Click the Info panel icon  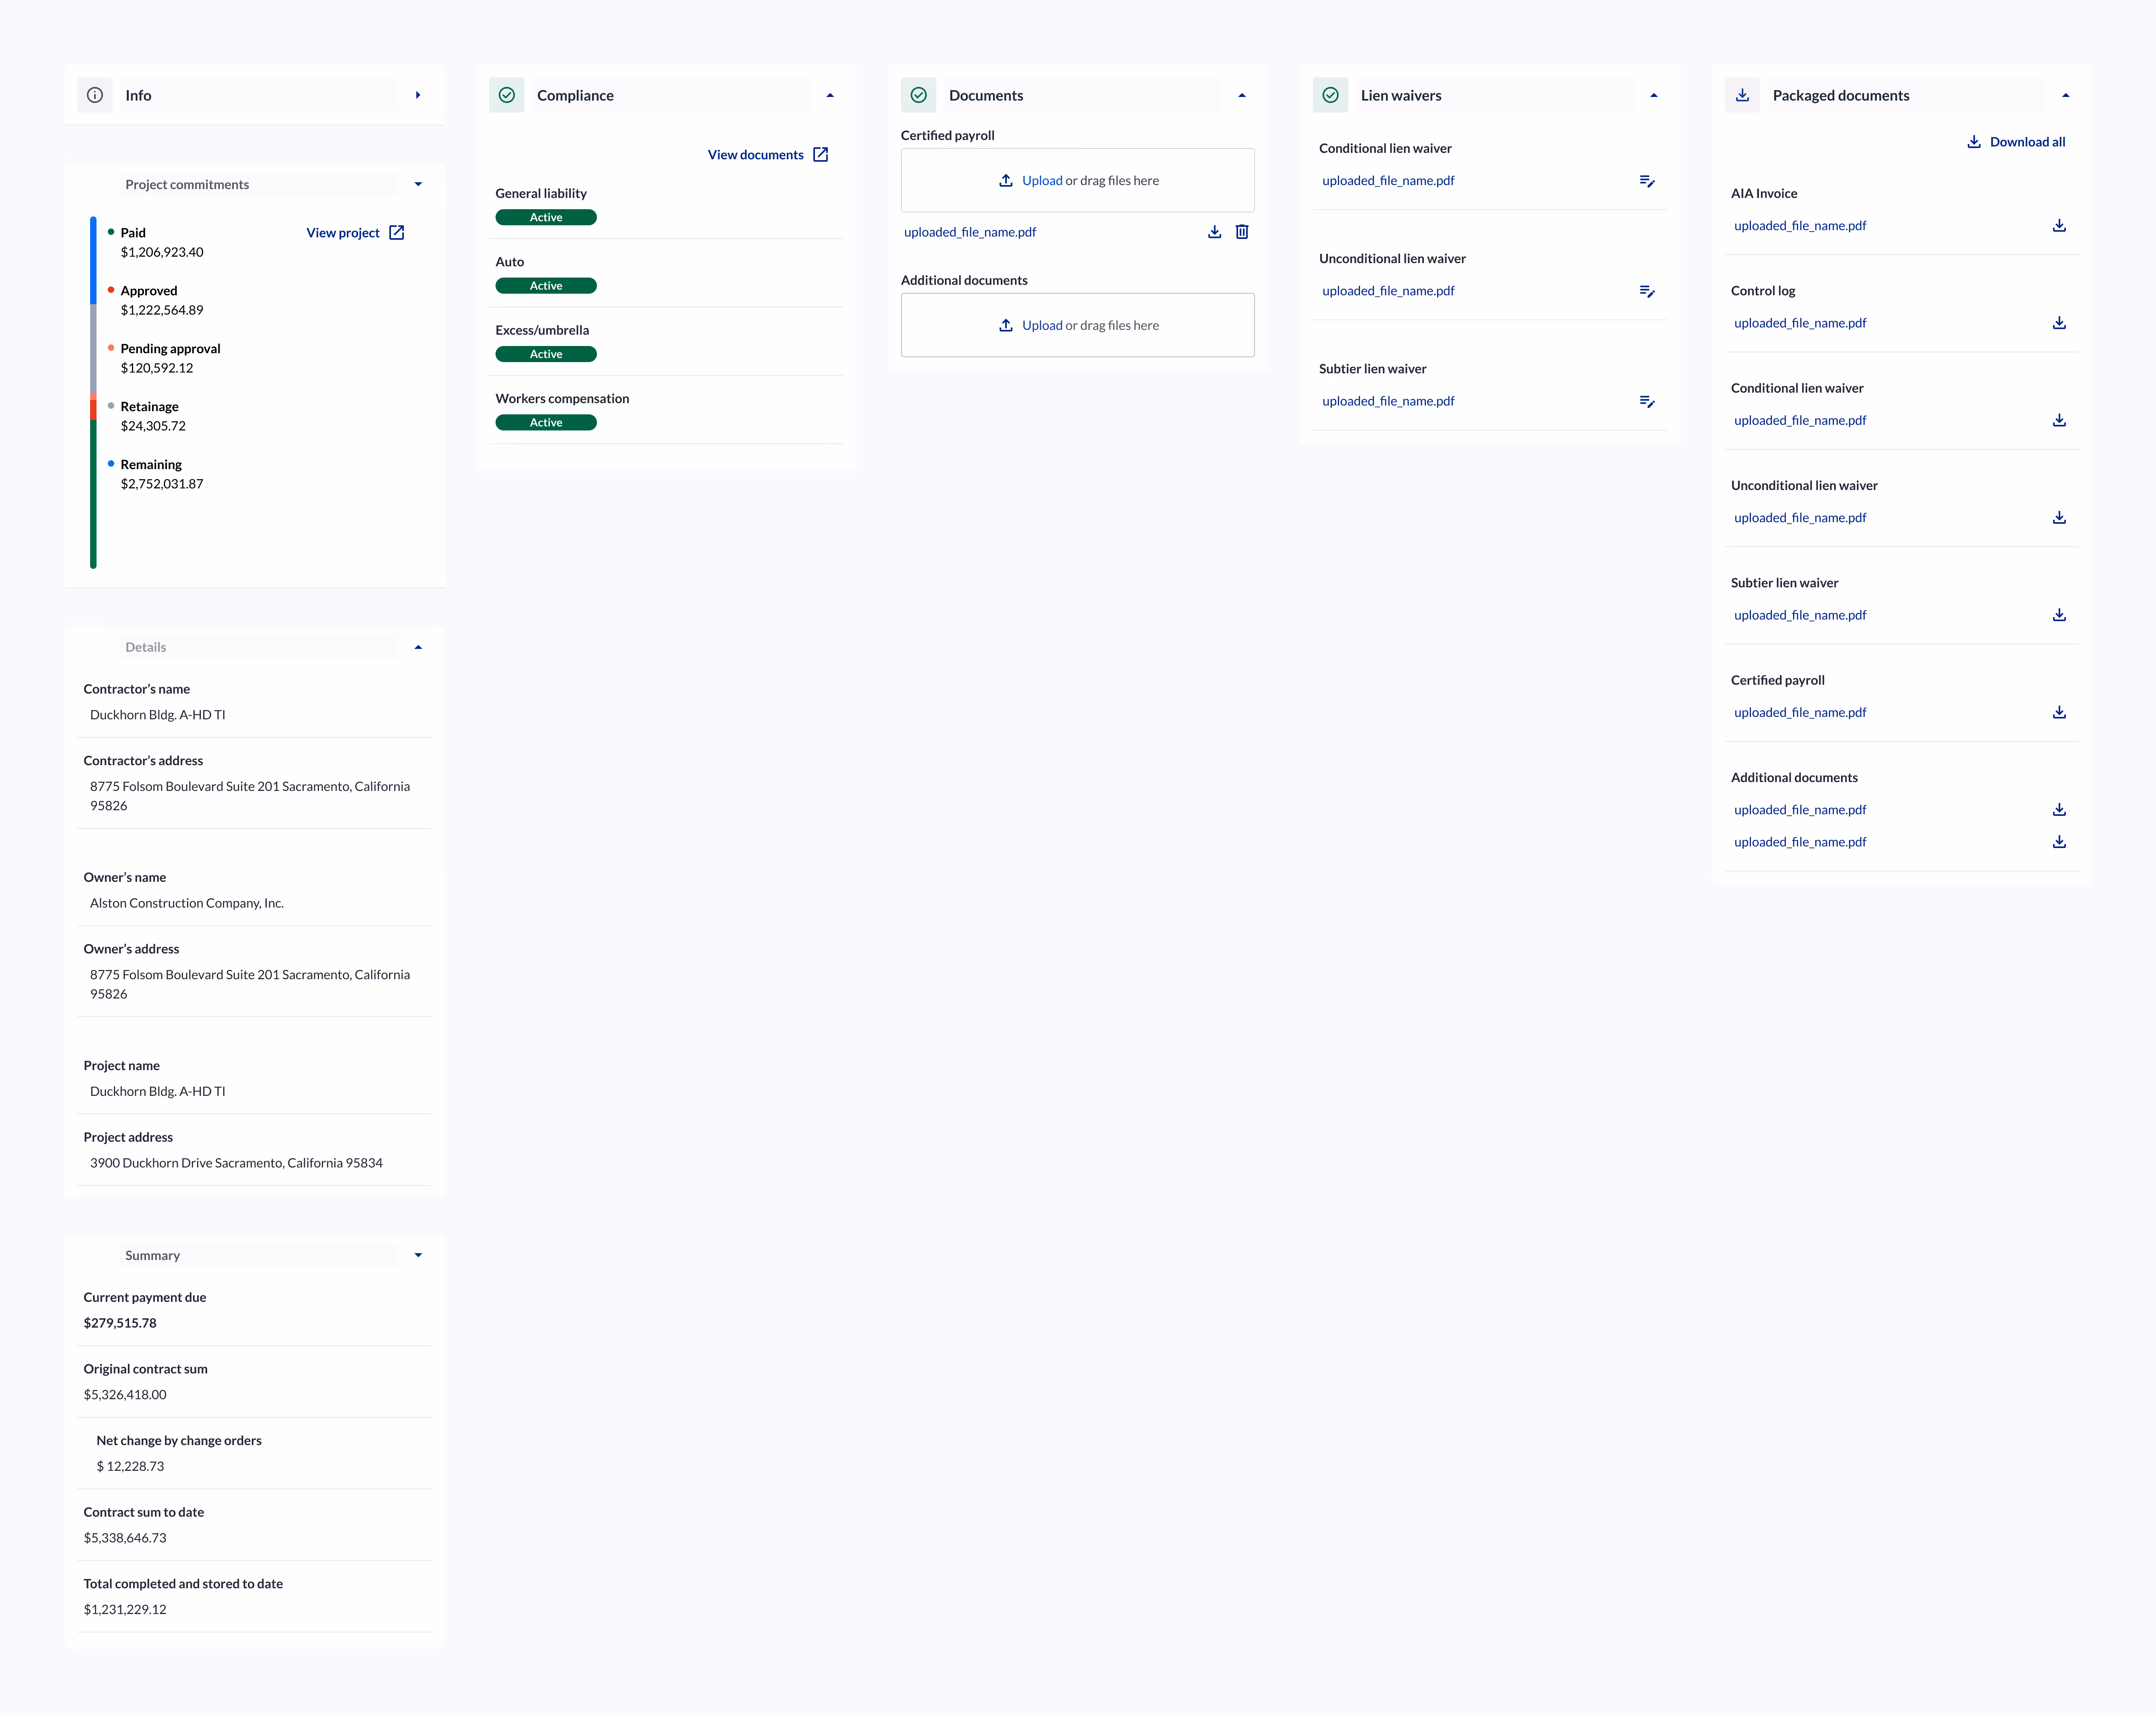coord(95,95)
